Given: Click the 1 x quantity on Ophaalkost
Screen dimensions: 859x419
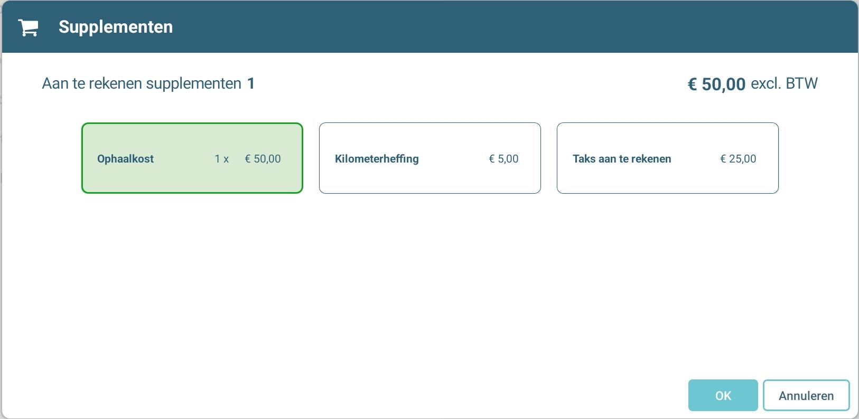Looking at the screenshot, I should [x=222, y=159].
